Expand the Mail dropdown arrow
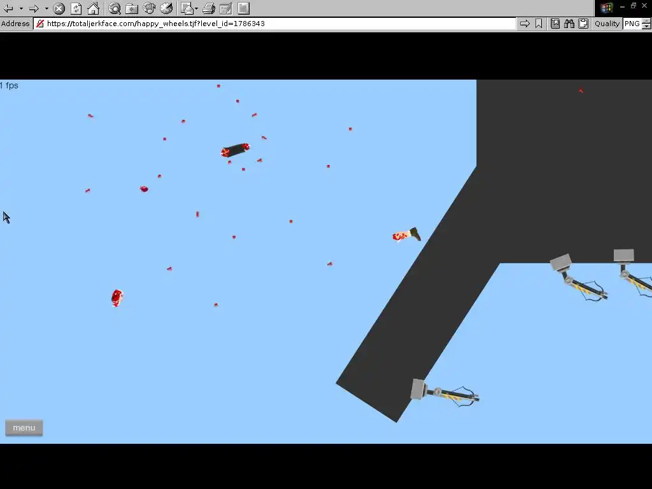 [196, 8]
